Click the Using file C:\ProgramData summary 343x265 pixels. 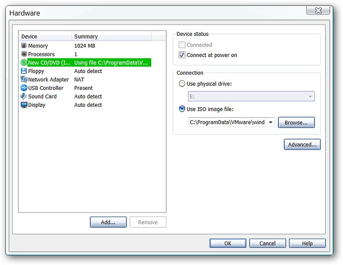click(x=111, y=63)
